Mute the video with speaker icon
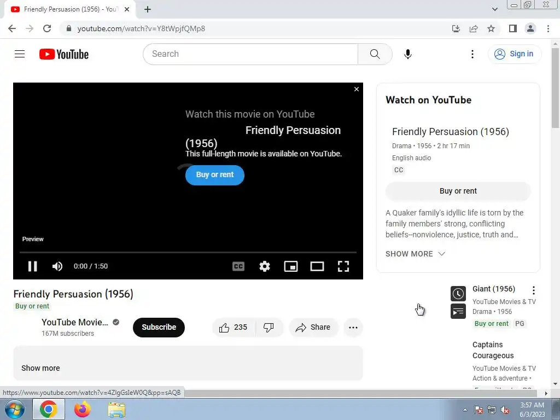This screenshot has height=420, width=560. click(57, 266)
